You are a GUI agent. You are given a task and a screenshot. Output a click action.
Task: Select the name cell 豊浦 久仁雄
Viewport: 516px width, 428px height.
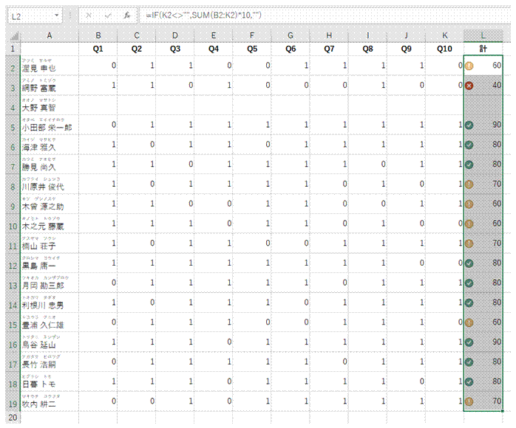click(x=50, y=322)
